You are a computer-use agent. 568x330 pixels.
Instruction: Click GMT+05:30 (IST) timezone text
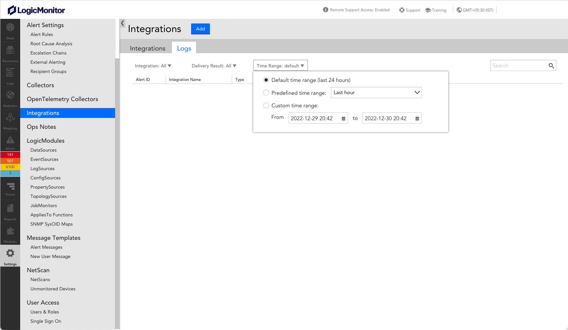coord(478,10)
